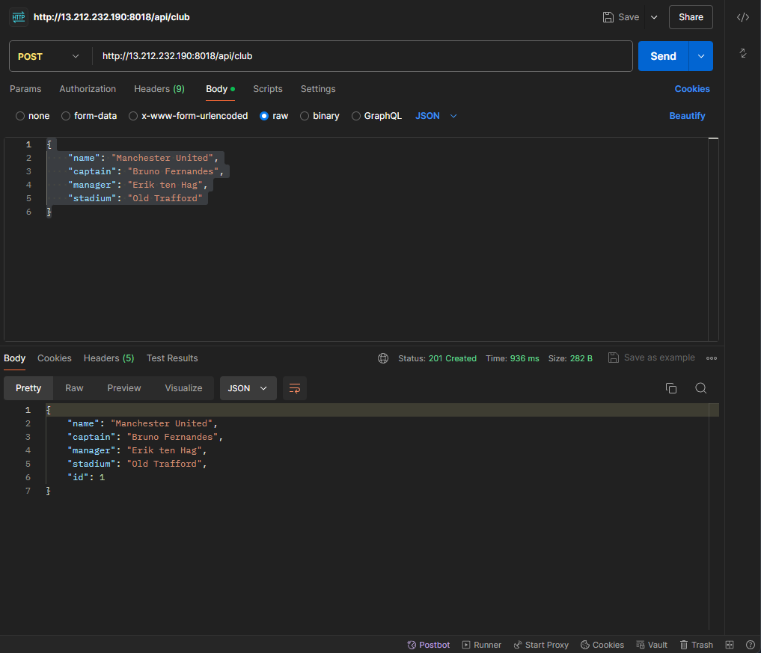Open the request Settings tab
The height and width of the screenshot is (653, 761).
[x=318, y=89]
